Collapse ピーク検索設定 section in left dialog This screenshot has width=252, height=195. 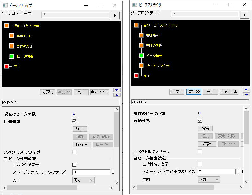6,159
